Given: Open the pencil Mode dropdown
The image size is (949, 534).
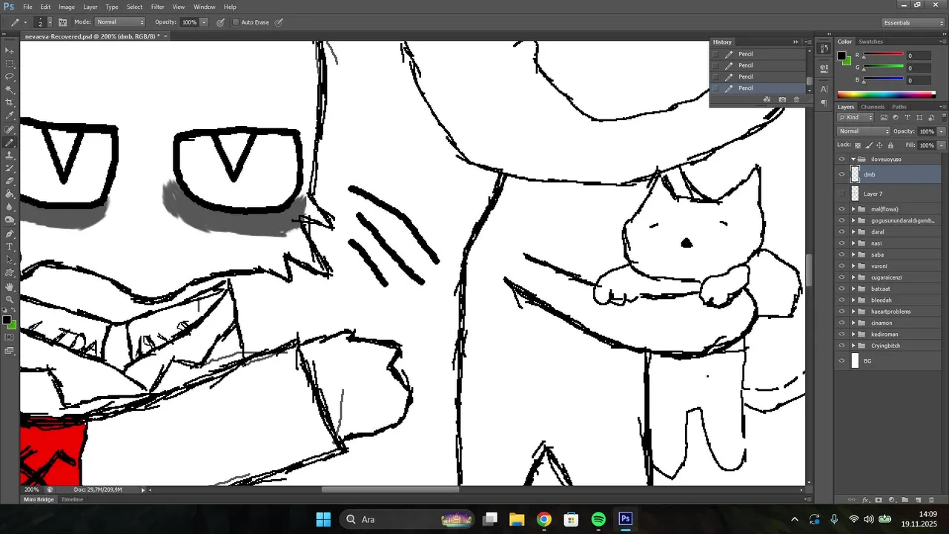Looking at the screenshot, I should (x=119, y=22).
